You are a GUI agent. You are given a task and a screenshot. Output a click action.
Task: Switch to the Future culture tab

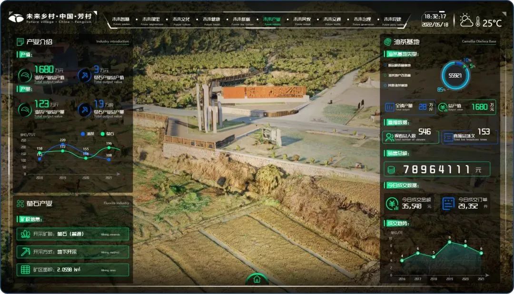click(181, 20)
